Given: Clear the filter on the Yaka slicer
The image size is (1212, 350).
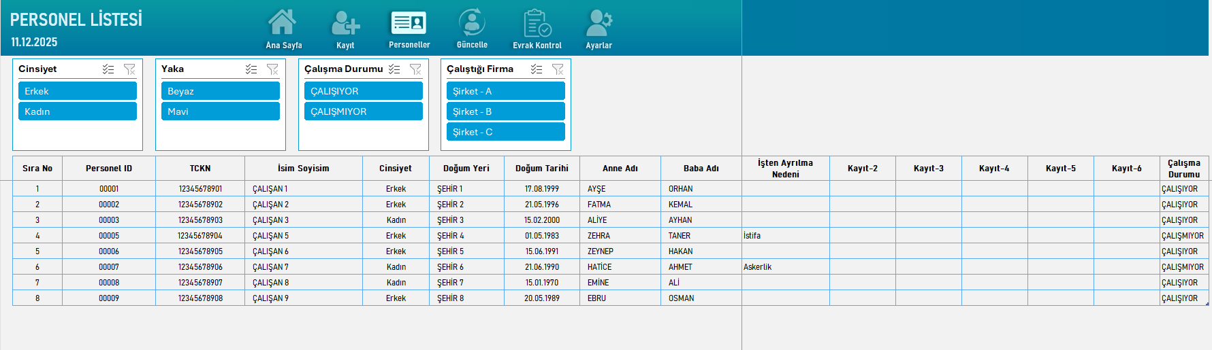Looking at the screenshot, I should (272, 69).
